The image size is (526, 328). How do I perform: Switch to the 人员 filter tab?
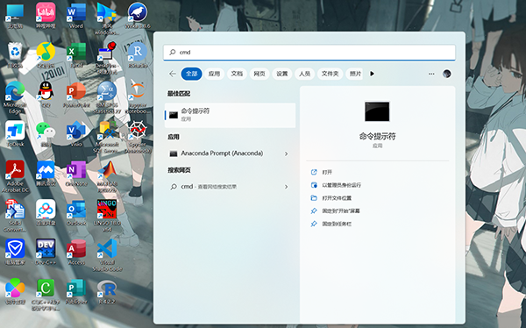[x=304, y=74]
